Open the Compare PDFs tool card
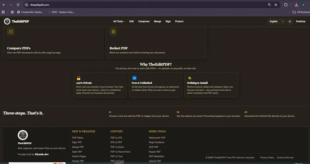Screen dimensions: 310x164 53,43
